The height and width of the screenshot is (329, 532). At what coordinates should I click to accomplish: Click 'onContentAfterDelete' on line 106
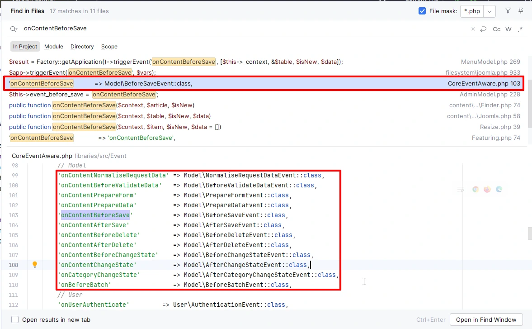tap(97, 245)
